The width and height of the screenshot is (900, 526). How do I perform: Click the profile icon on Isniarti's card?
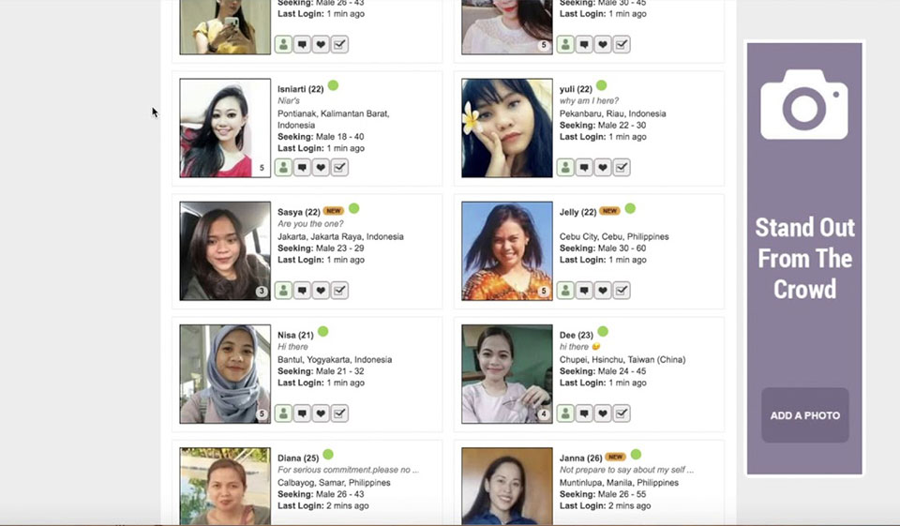point(283,168)
